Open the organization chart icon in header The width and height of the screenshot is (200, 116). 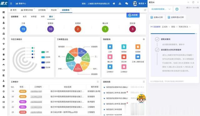120,3
